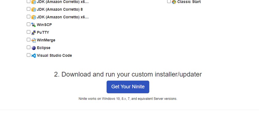Image resolution: width=259 pixels, height=113 pixels.
Task: Click the "JDK (Amazon Corretto) 8" label
Action: (60, 9)
